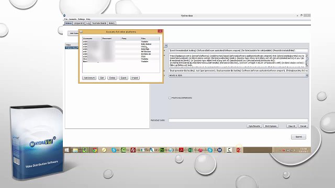Click the Proxy column header
Screen dimensions: 335x188
pos(130,39)
